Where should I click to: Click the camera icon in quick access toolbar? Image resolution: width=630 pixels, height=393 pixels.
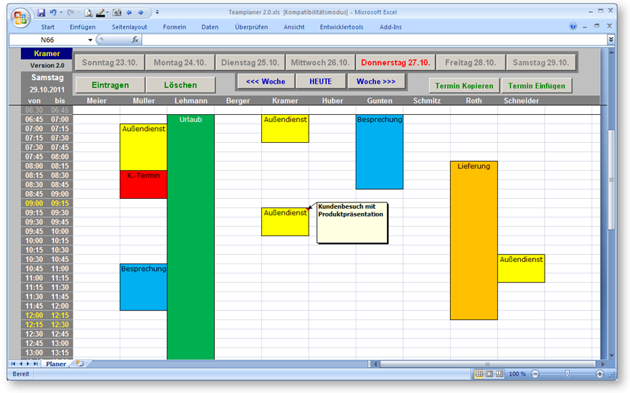[x=117, y=13]
